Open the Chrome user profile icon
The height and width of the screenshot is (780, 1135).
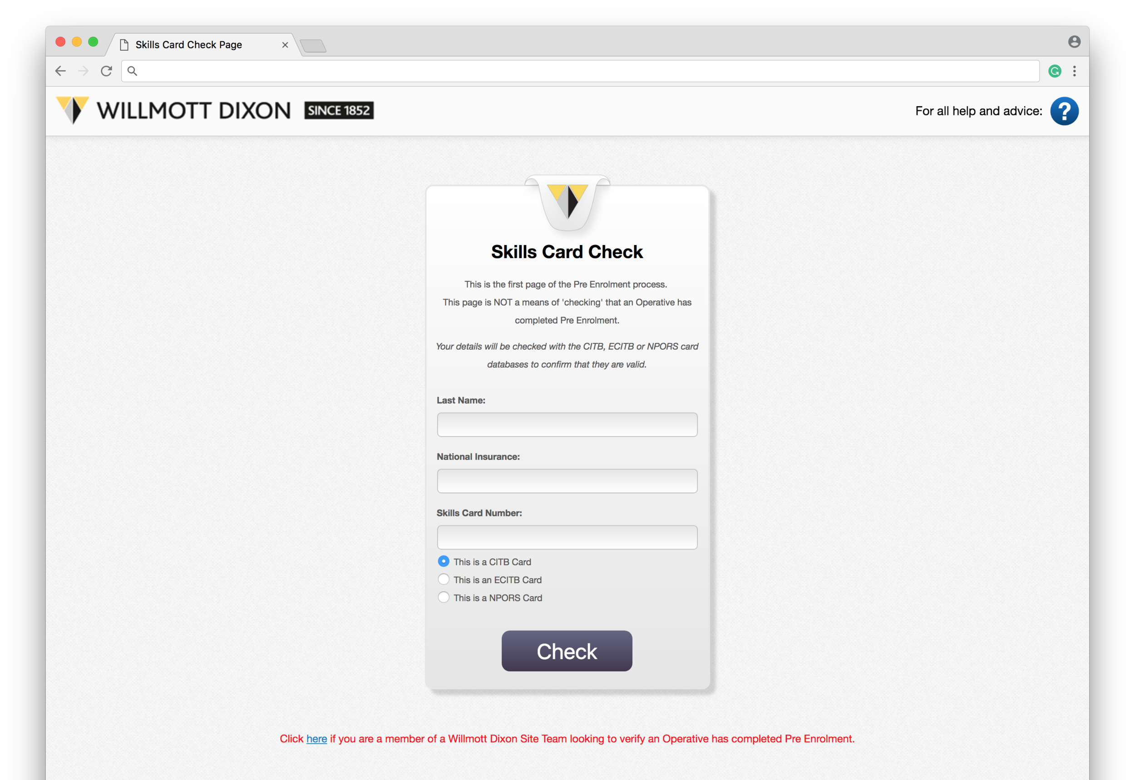click(x=1074, y=42)
